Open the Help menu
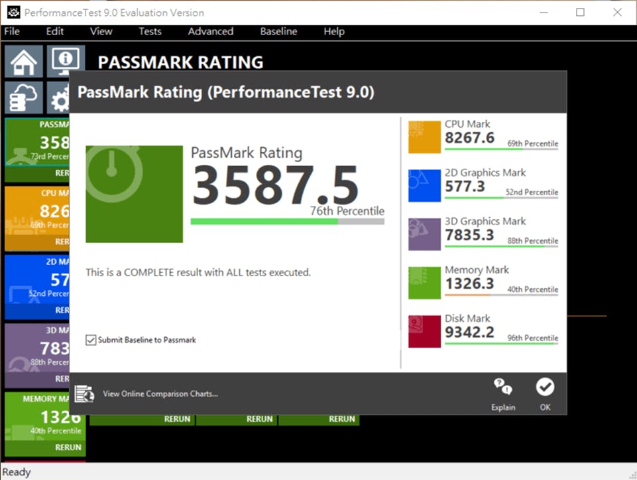The image size is (637, 480). [x=334, y=31]
